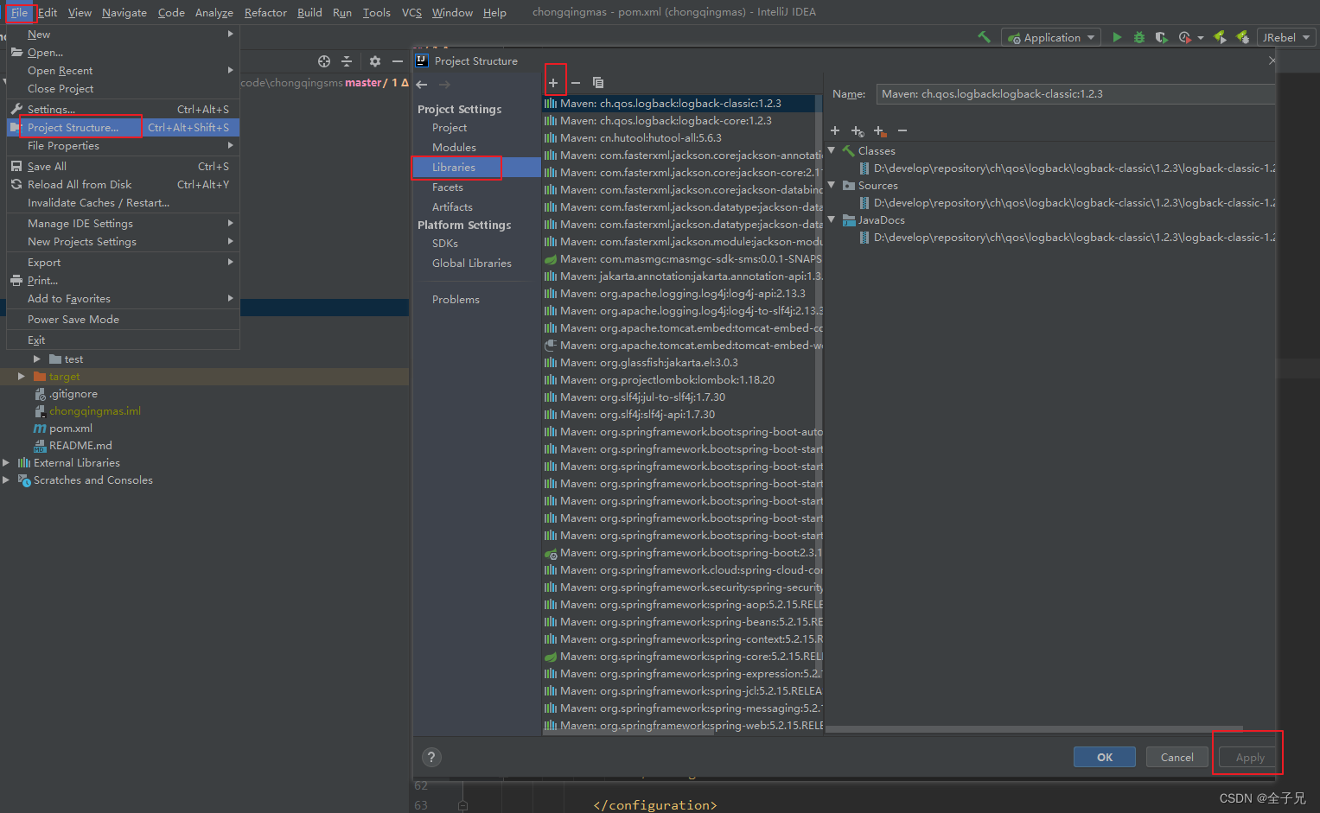
Task: Remove library root with the minus icon
Action: click(902, 130)
